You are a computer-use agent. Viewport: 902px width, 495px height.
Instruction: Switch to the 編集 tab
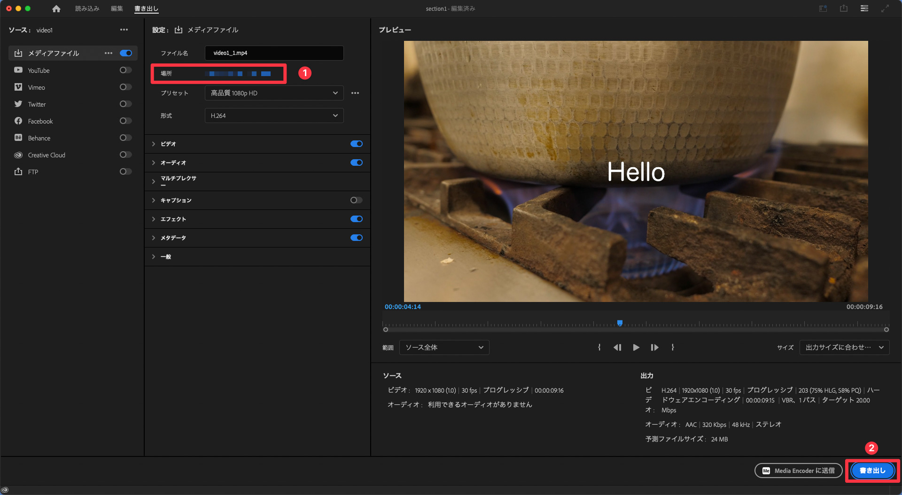[x=117, y=8]
